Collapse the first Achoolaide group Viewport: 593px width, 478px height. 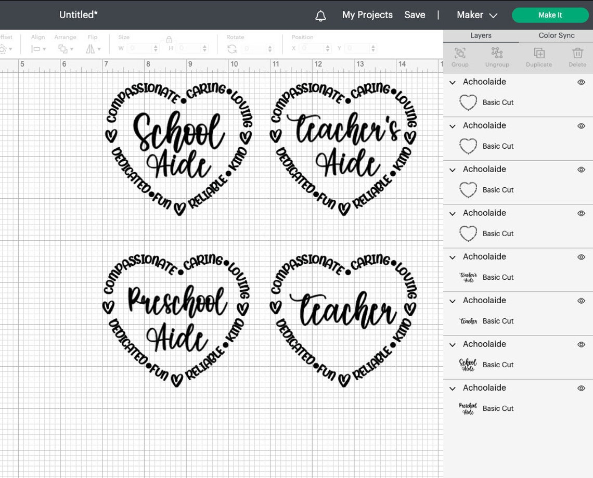coord(452,82)
